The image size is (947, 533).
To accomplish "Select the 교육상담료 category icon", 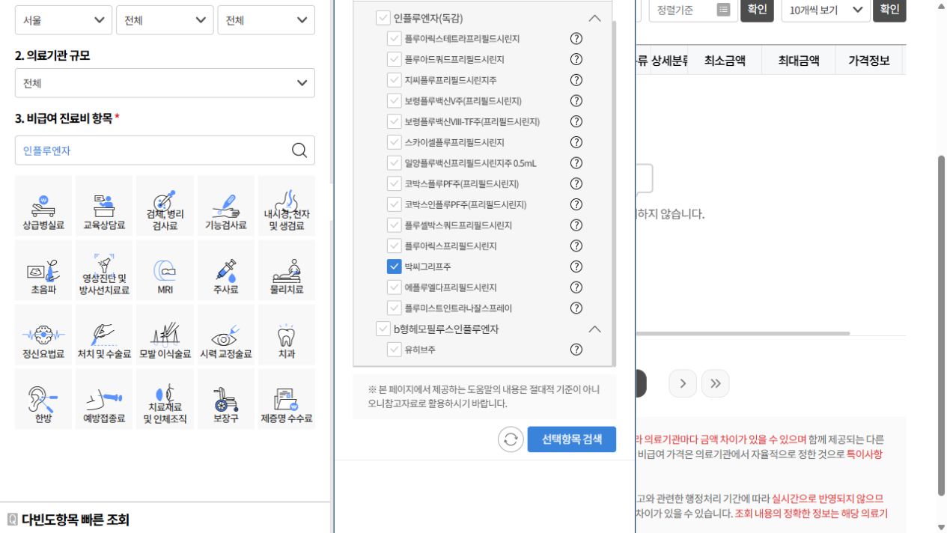I will click(104, 206).
